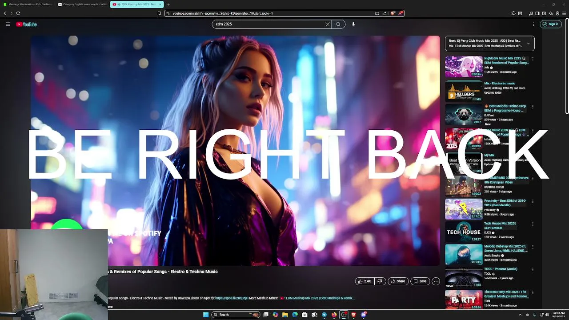This screenshot has height=320, width=569.
Task: Open options menu for TOOL - Pneuma
Action: click(x=533, y=269)
